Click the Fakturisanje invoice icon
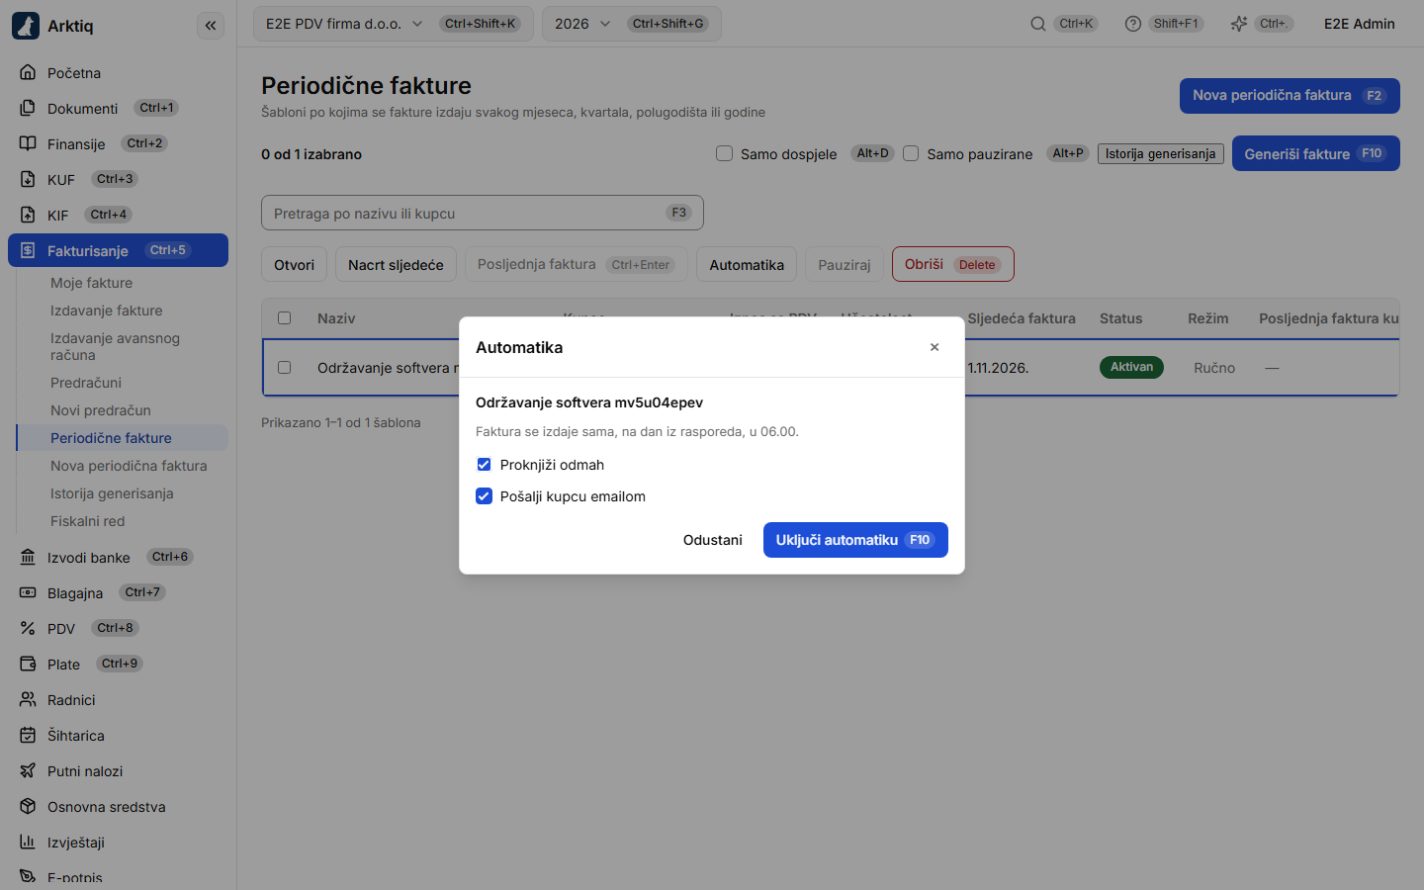 point(28,251)
